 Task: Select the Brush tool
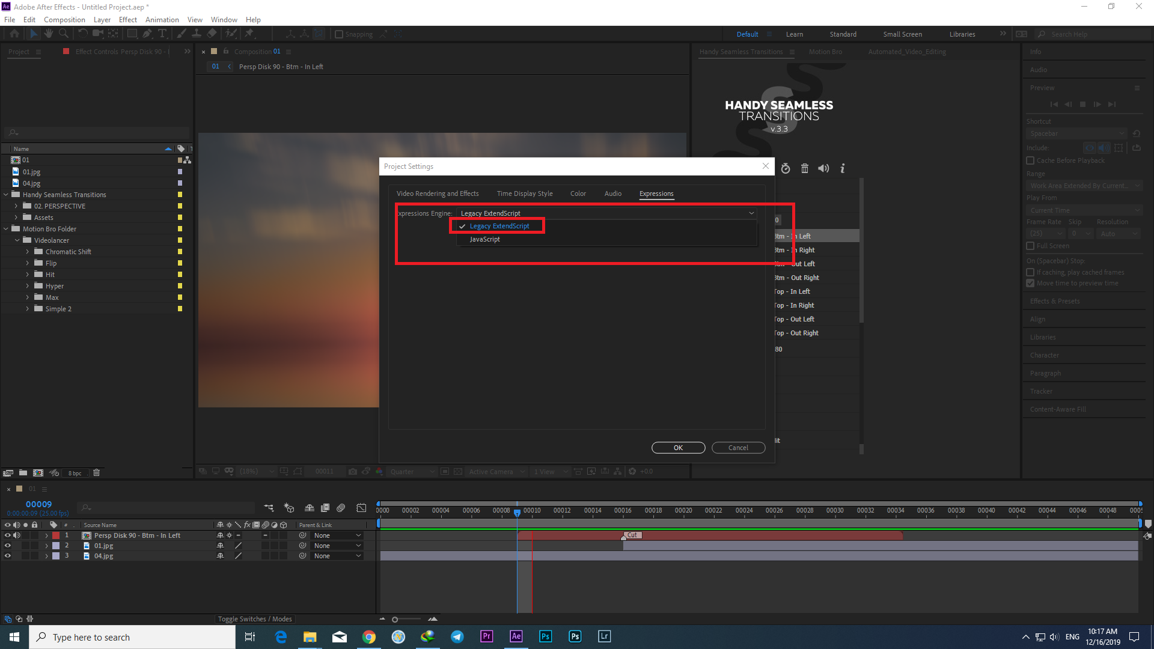click(x=182, y=34)
